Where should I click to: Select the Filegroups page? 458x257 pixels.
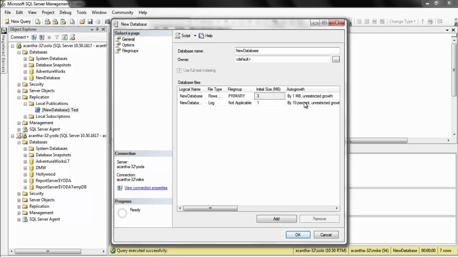coord(130,51)
